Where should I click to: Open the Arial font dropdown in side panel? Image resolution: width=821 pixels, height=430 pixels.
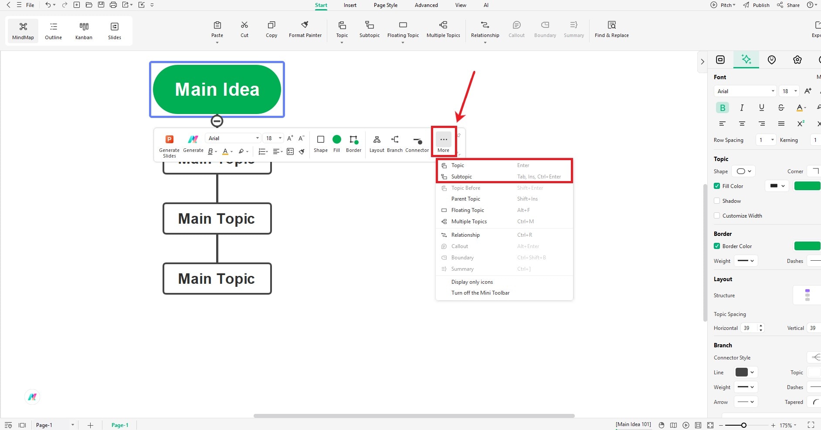pos(745,91)
